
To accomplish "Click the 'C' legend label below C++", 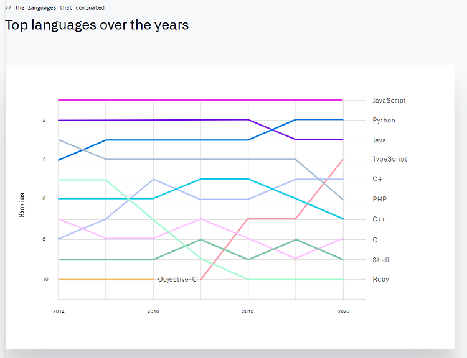I will point(375,240).
